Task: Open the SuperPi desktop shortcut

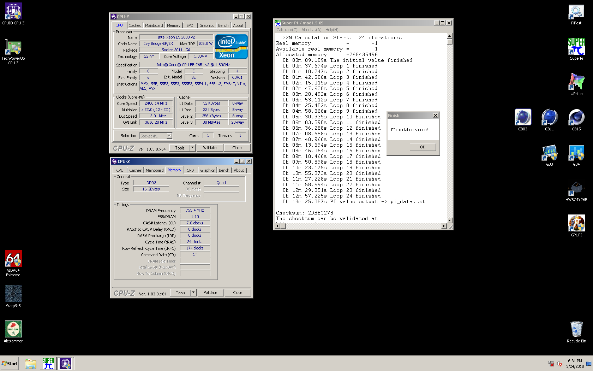Action: point(576,49)
